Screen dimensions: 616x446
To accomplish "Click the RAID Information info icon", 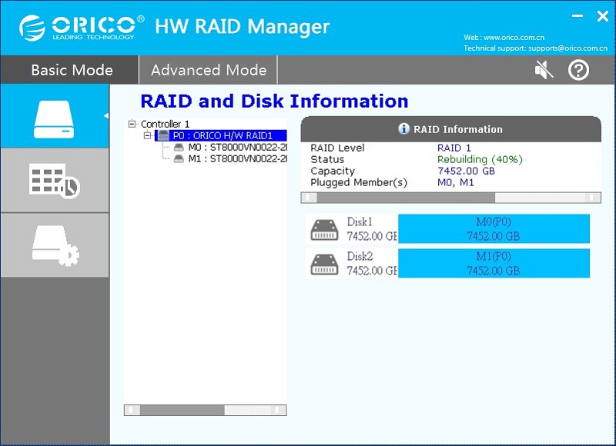I will pyautogui.click(x=403, y=129).
